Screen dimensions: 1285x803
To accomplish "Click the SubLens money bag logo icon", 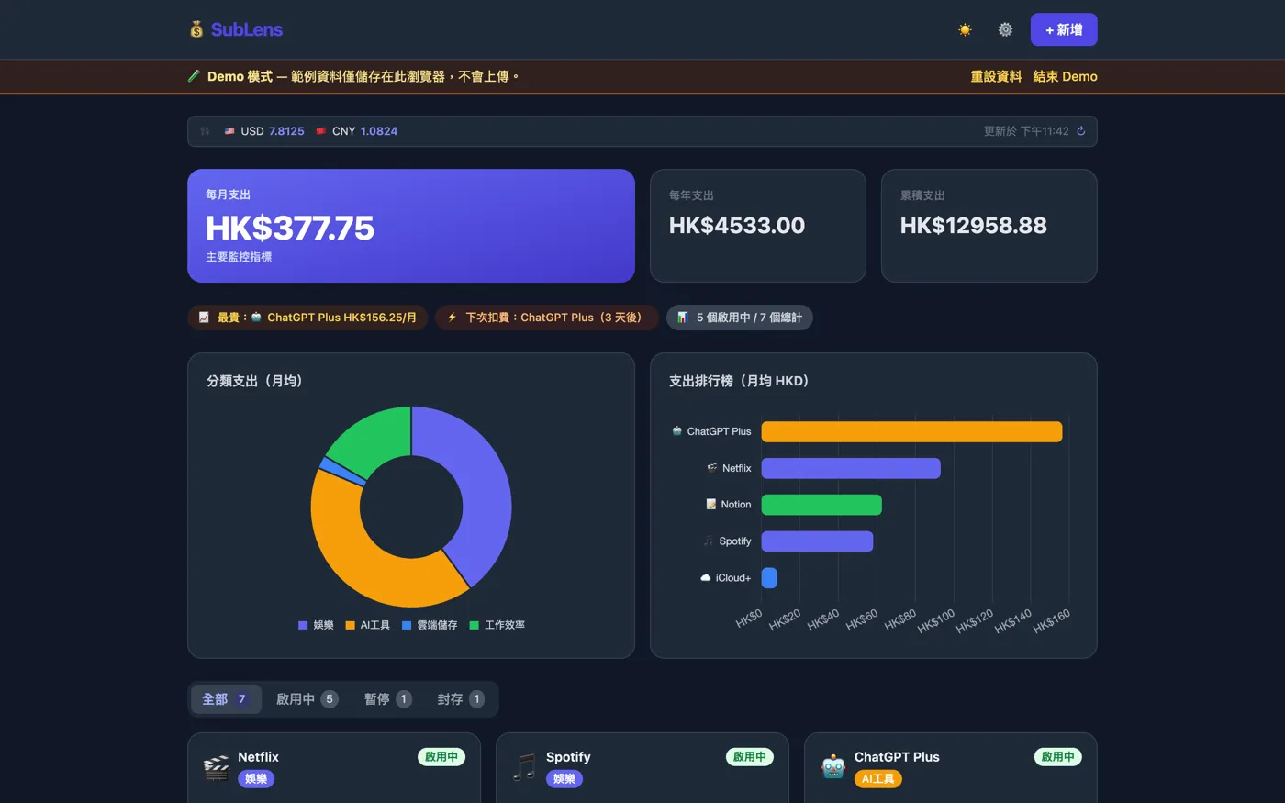I will pyautogui.click(x=196, y=29).
